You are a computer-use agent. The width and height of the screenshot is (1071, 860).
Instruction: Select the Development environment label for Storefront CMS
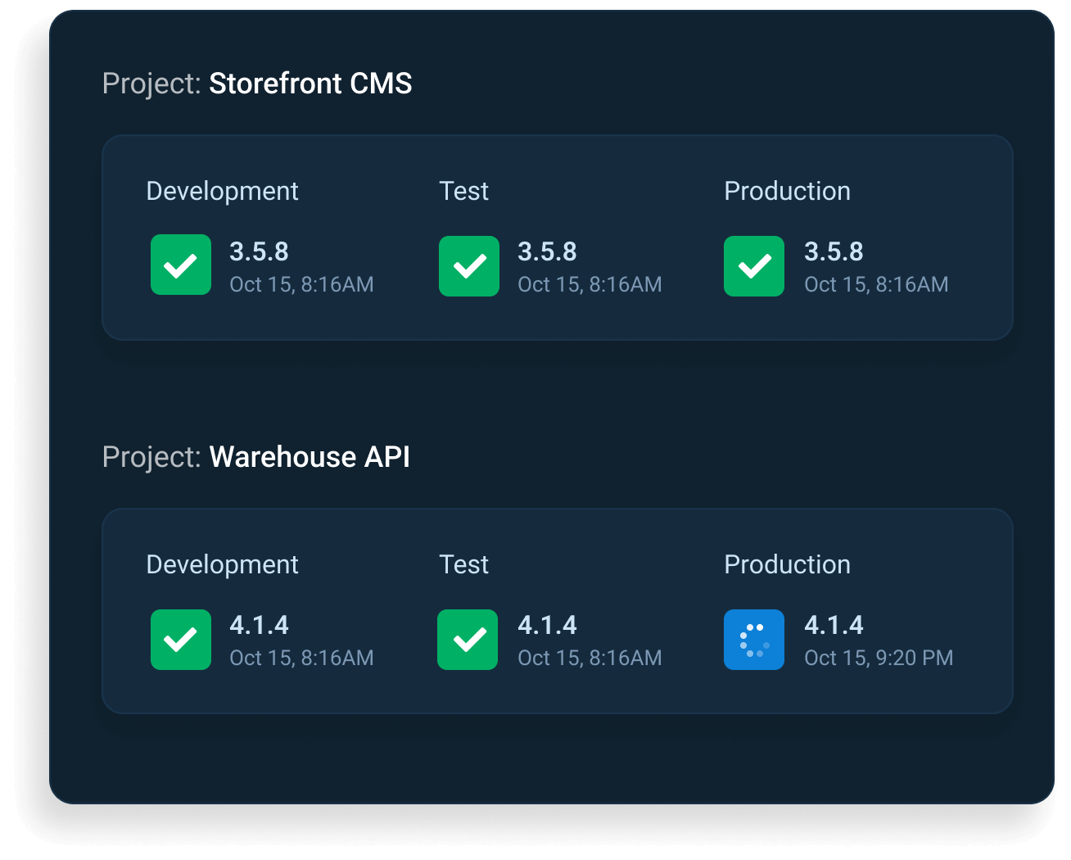pos(222,191)
